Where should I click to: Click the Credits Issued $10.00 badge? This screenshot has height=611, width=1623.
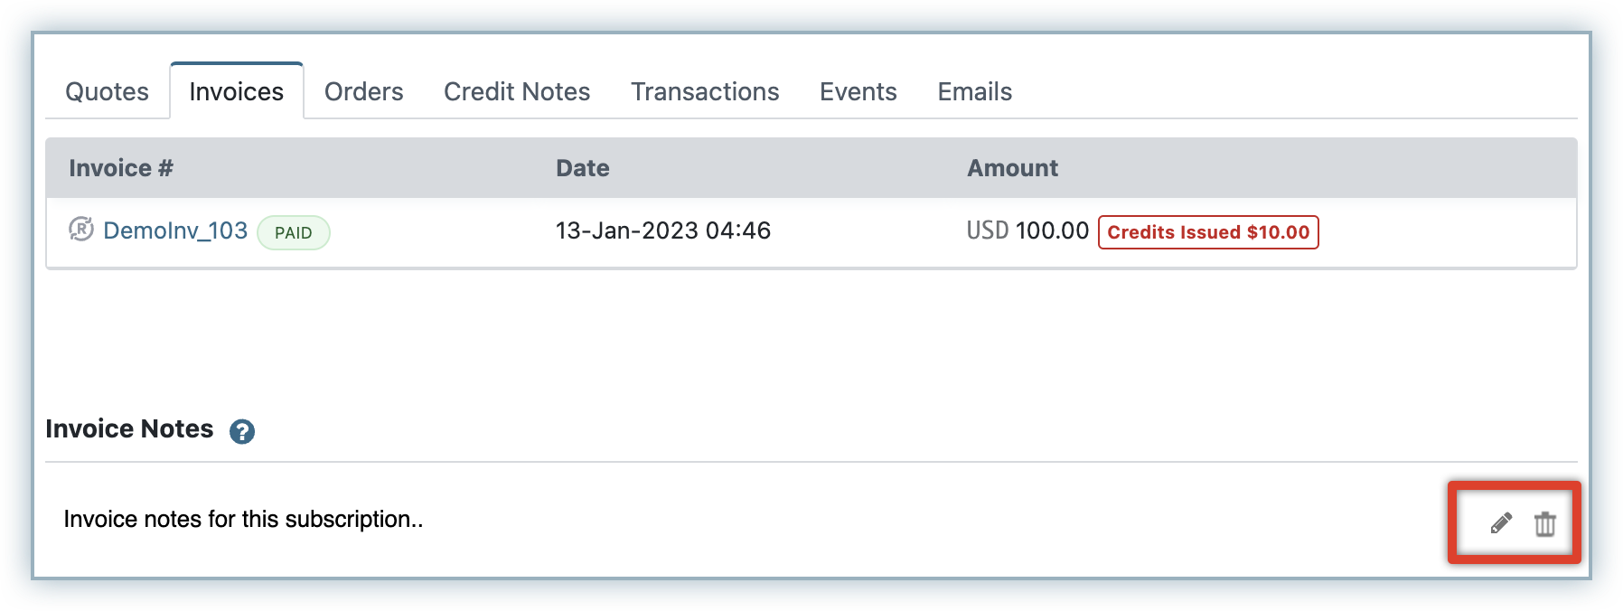pos(1208,232)
